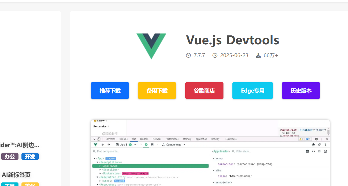This screenshot has height=186, width=348.
Task: Click the Find components search field
Action: 151,151
